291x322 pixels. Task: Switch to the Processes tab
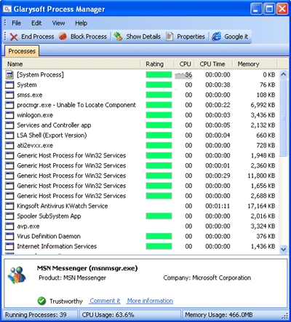[22, 51]
